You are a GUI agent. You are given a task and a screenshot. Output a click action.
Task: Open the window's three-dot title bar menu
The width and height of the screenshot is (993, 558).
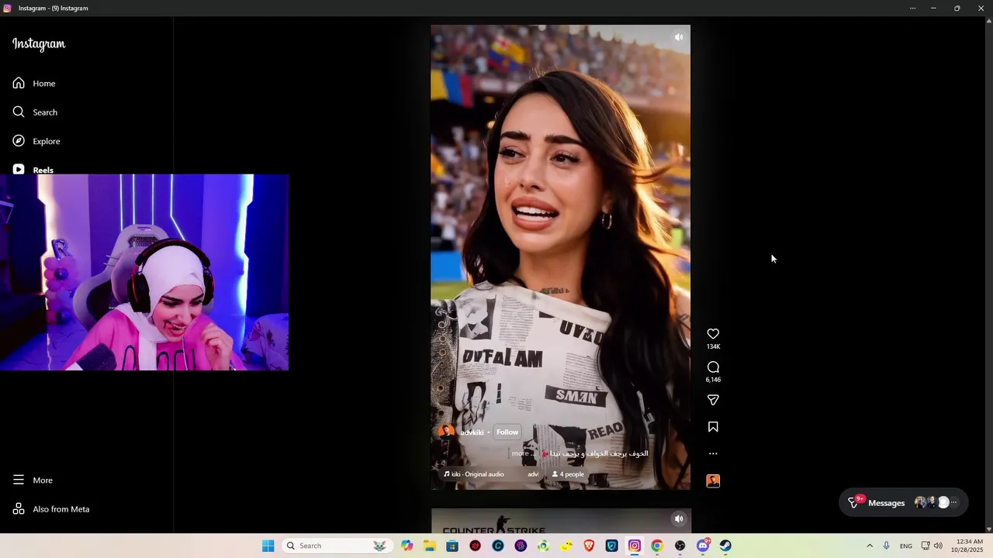point(912,9)
